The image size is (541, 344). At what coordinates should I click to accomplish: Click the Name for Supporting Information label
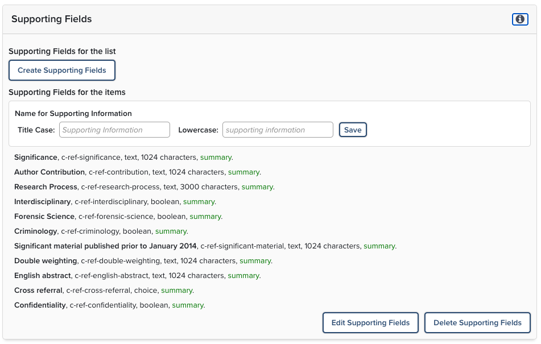(x=73, y=114)
